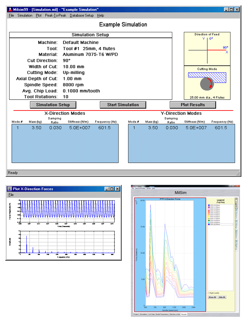Viewport: 247px width, 321px height.
Task: Switch to the Simulation tab in MilSim
Action: pyautogui.click(x=143, y=314)
